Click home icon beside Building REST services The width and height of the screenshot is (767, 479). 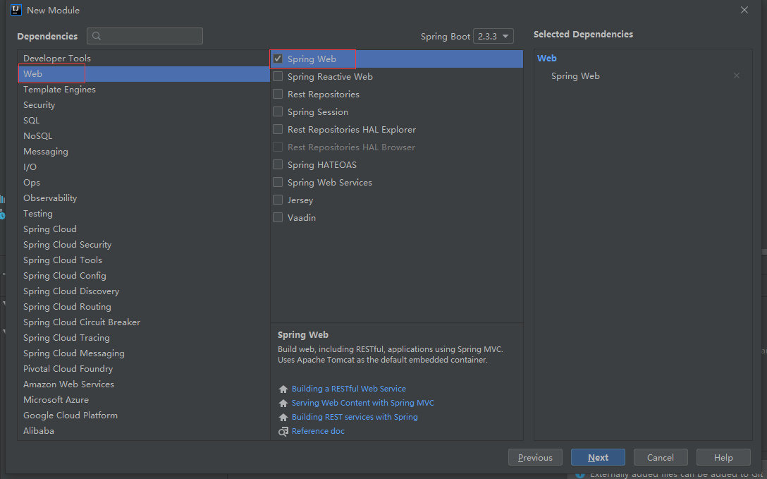coord(283,418)
